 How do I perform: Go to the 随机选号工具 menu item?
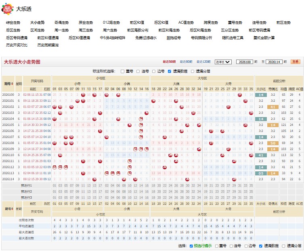[233, 38]
